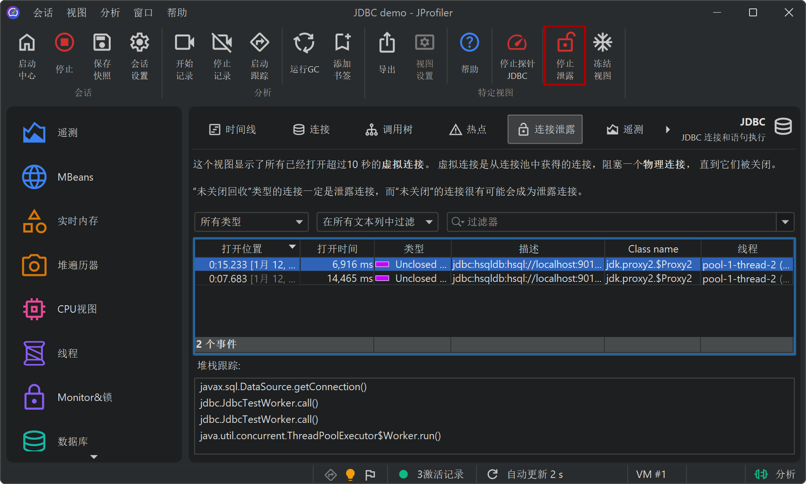Click the Add Bookmark (添加书签) icon
The height and width of the screenshot is (484, 806).
click(342, 43)
